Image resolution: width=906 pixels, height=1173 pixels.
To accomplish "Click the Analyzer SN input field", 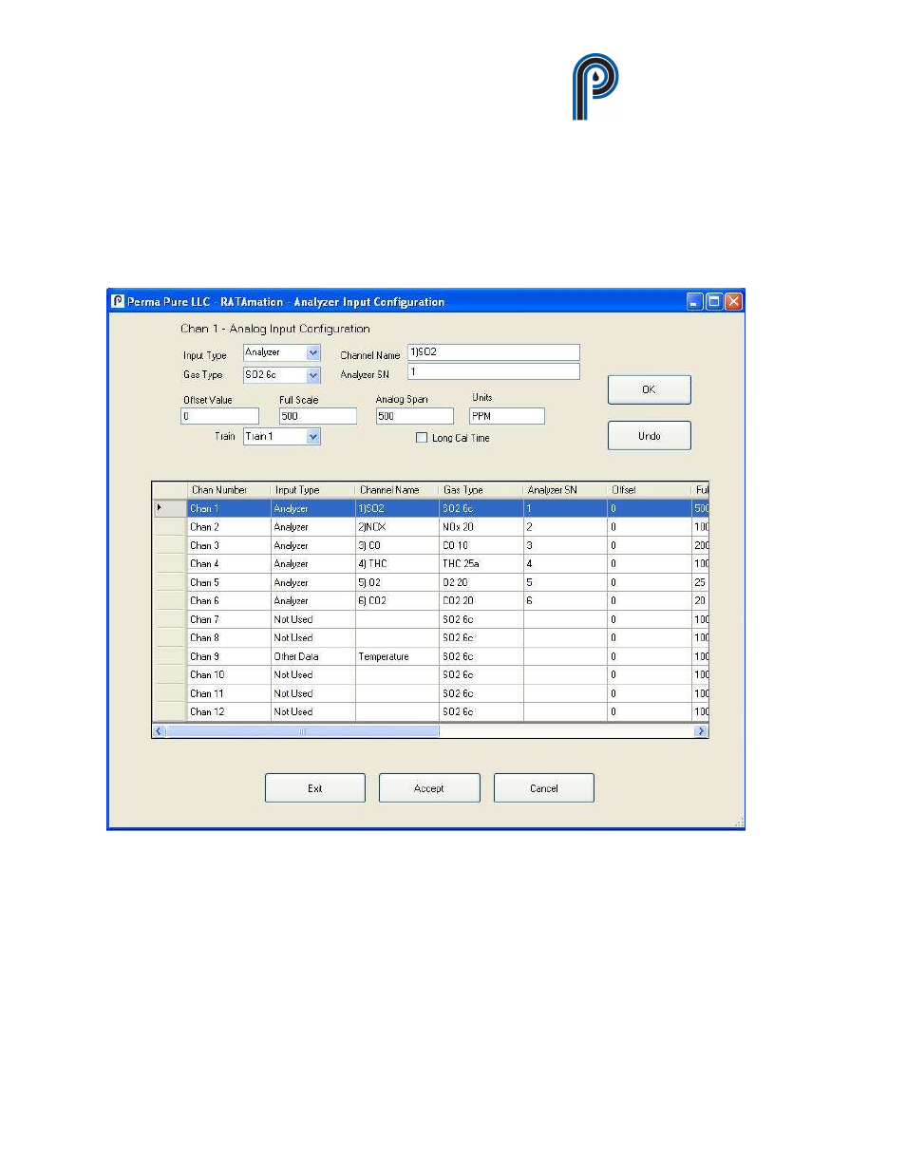I will click(494, 372).
